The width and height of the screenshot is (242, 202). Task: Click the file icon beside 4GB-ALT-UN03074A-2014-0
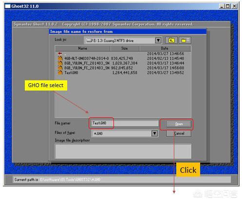60,58
